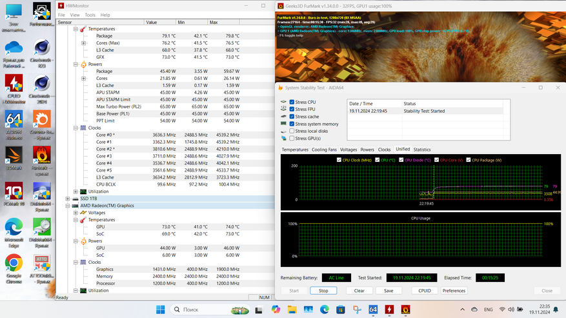Screen dimensions: 566x318
Task: Click Clear button in AIDA64
Action: [359, 290]
